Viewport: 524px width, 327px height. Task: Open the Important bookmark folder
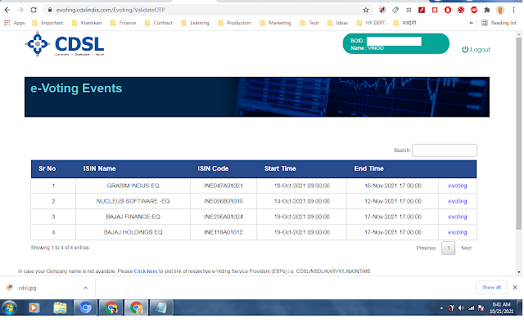pyautogui.click(x=47, y=23)
